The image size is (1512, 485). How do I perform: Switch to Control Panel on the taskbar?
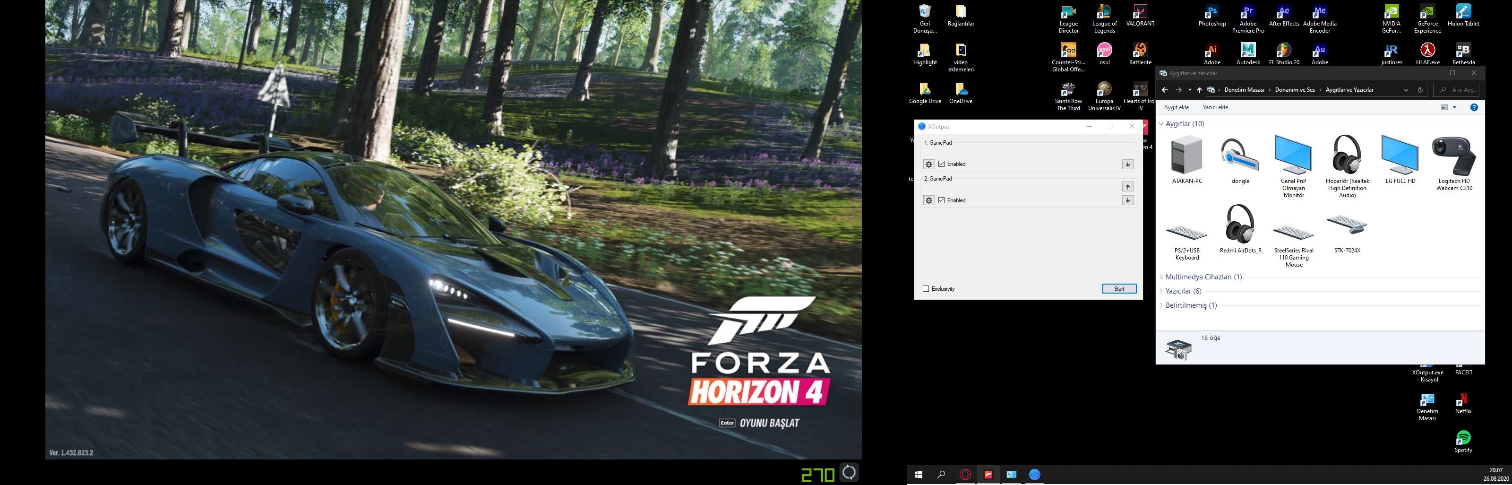(x=1011, y=475)
